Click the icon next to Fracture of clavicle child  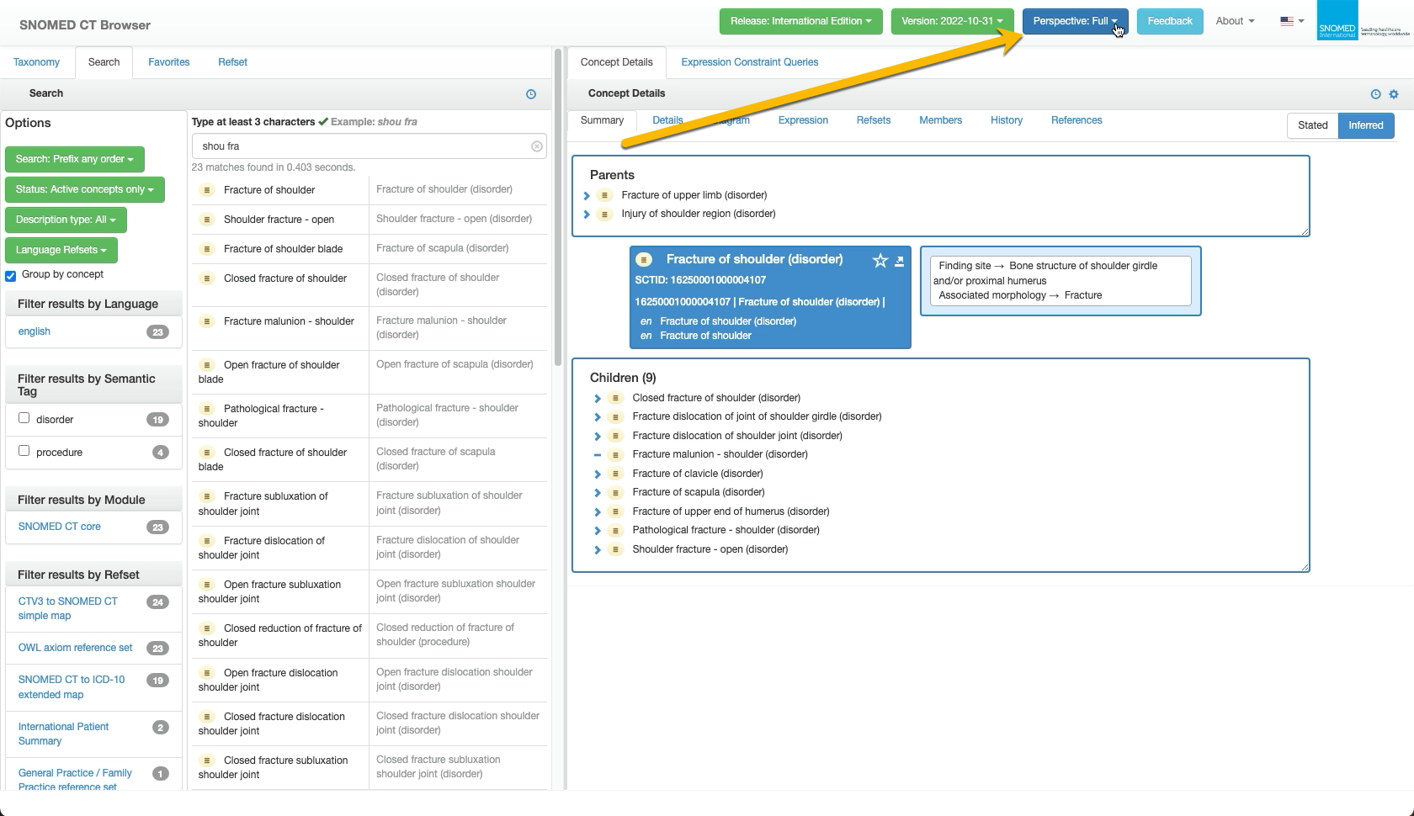[x=615, y=474]
